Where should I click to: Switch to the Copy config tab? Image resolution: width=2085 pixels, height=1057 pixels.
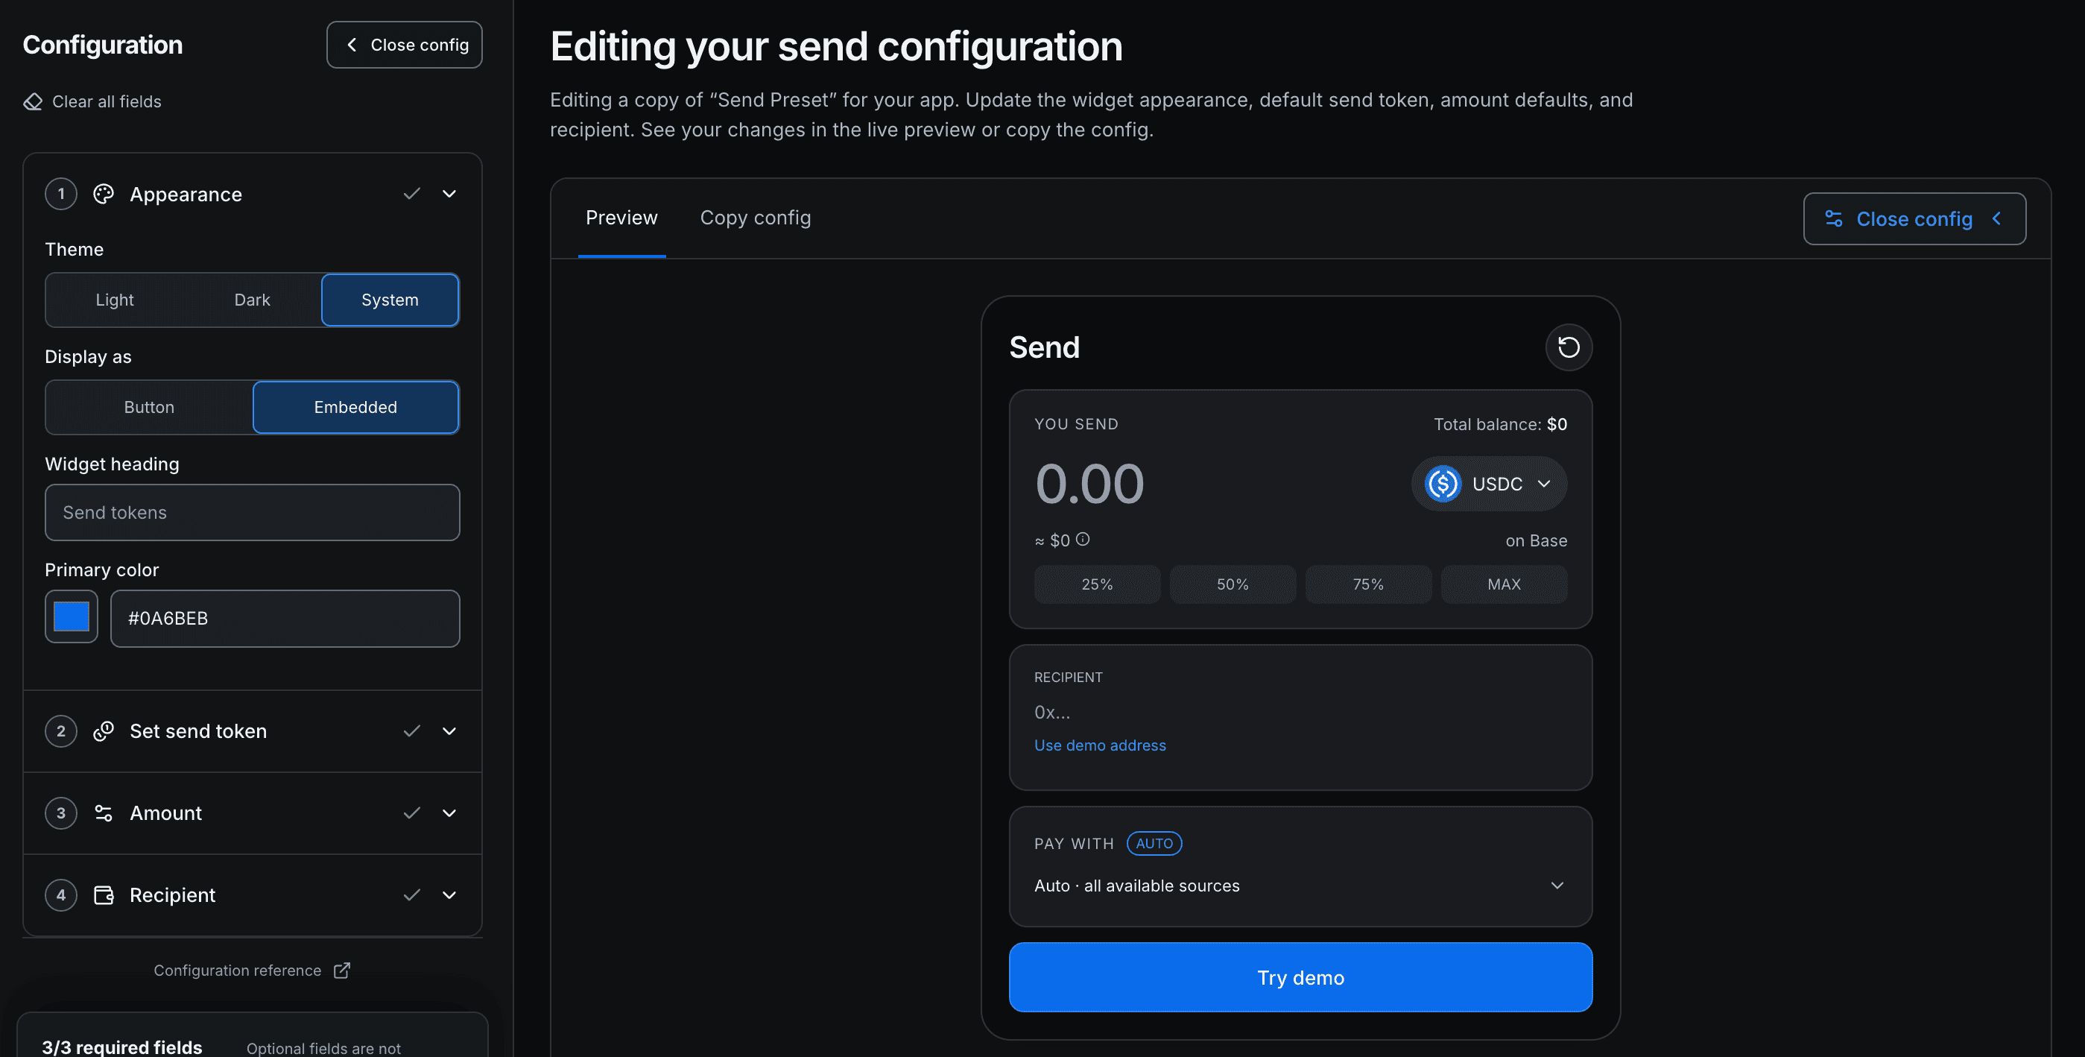755,217
